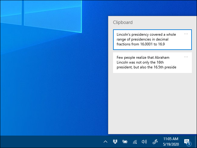
Task: Open the volume speaker icon
Action: 144,142
